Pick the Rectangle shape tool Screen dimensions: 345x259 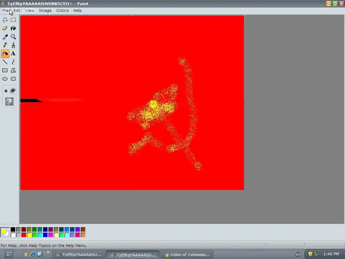pos(5,70)
